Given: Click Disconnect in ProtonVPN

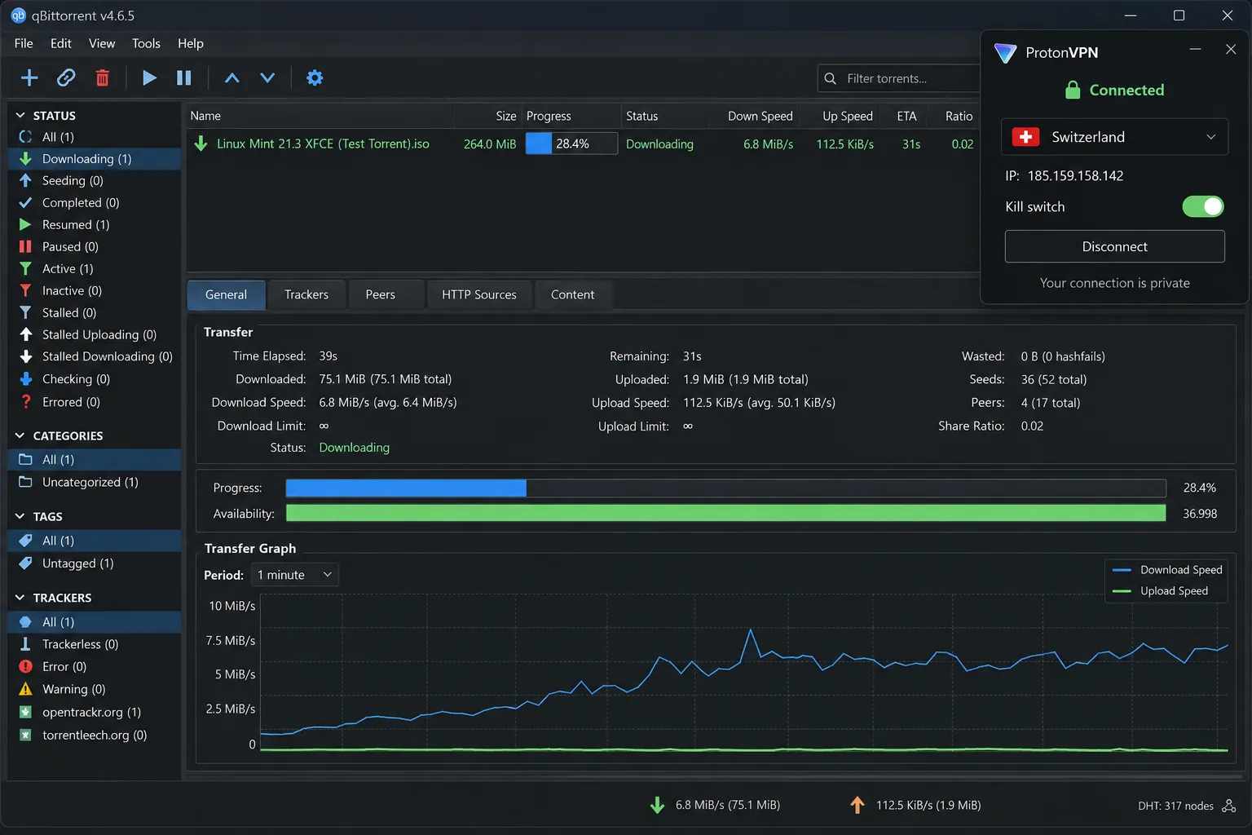Looking at the screenshot, I should 1114,246.
